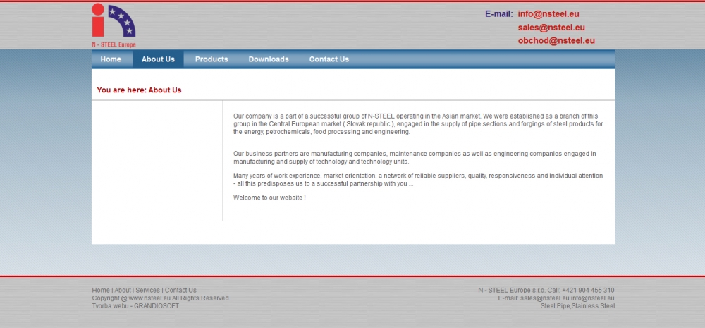Open the footer Home link
Image resolution: width=705 pixels, height=328 pixels.
pyautogui.click(x=101, y=290)
